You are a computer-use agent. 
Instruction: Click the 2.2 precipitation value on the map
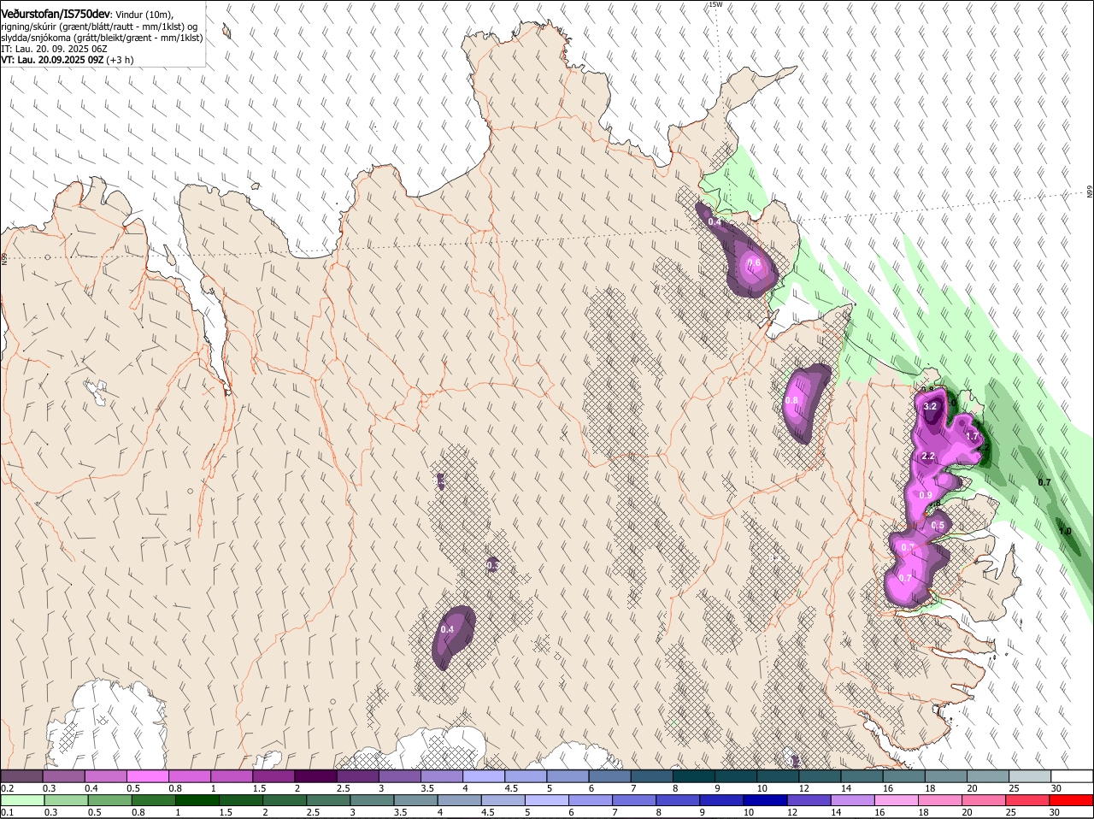pyautogui.click(x=928, y=457)
